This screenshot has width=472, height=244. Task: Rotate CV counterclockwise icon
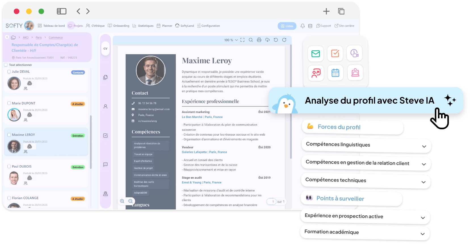276,40
